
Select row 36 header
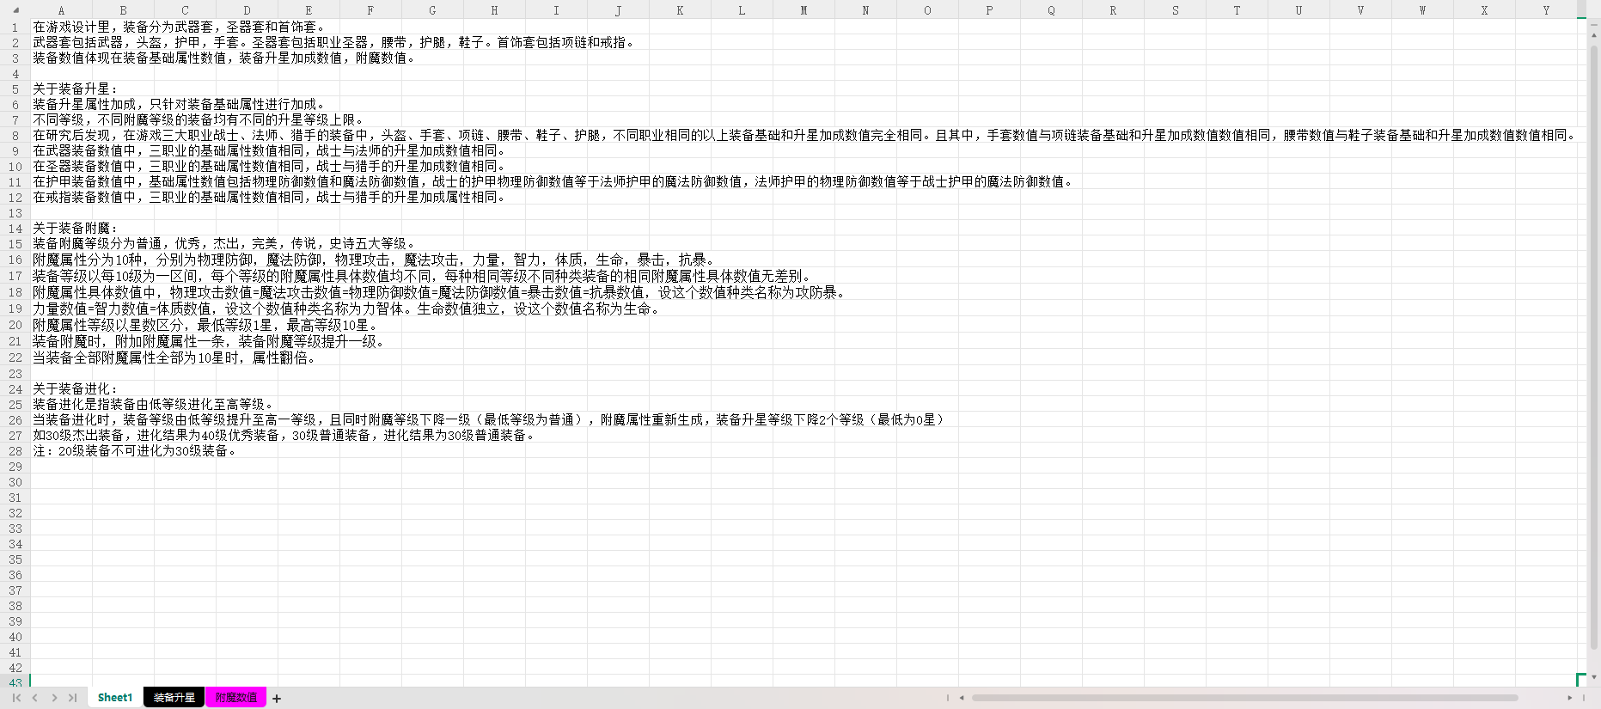pyautogui.click(x=15, y=575)
